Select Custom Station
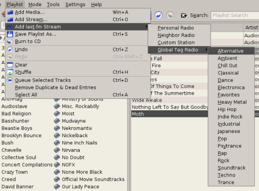Viewport: 259px width, 191px height. (x=179, y=42)
